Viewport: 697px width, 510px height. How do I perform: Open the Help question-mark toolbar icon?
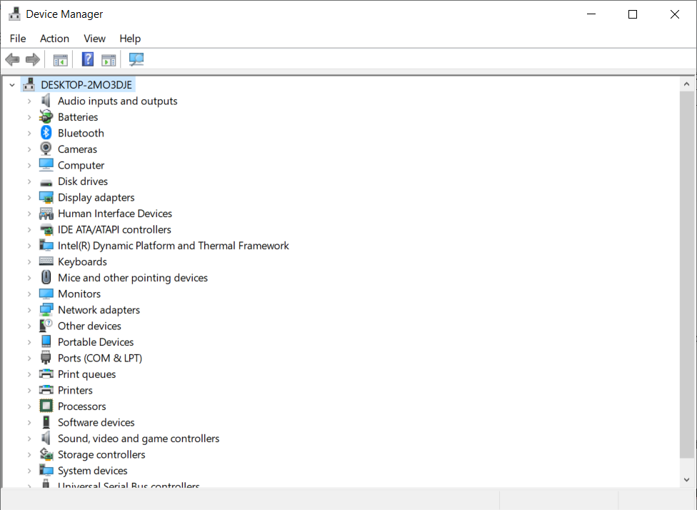coord(88,59)
